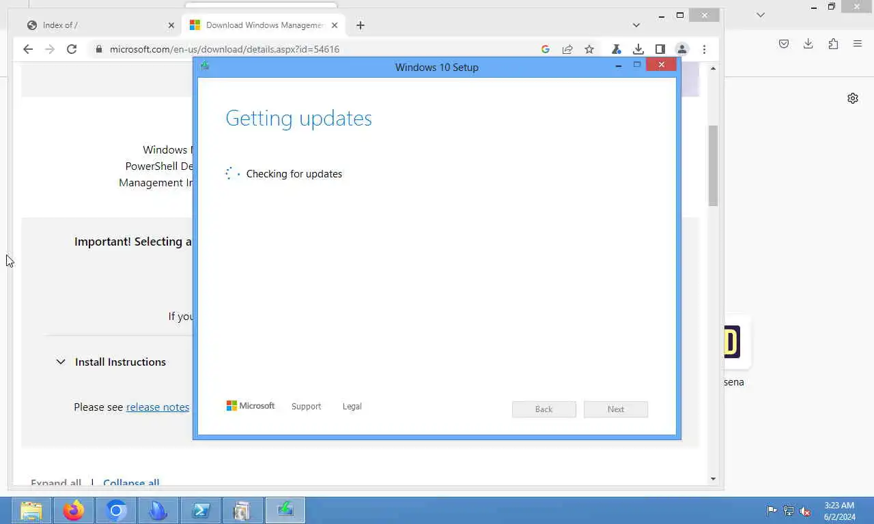
Task: Open Chrome downloads icon
Action: [x=638, y=49]
